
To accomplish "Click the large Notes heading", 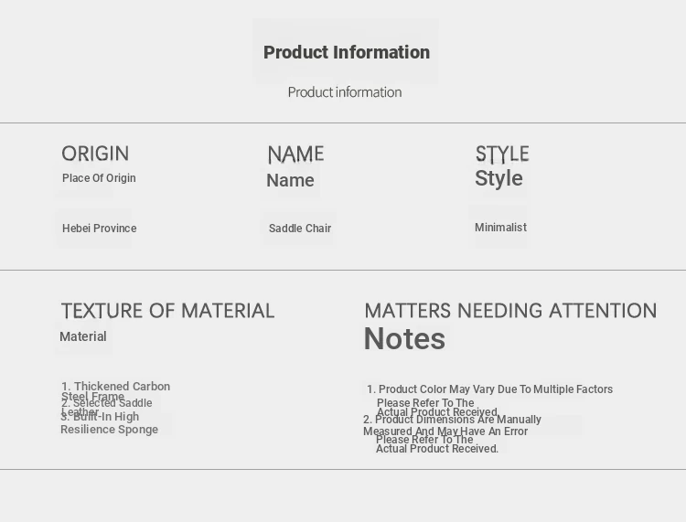I will [404, 339].
